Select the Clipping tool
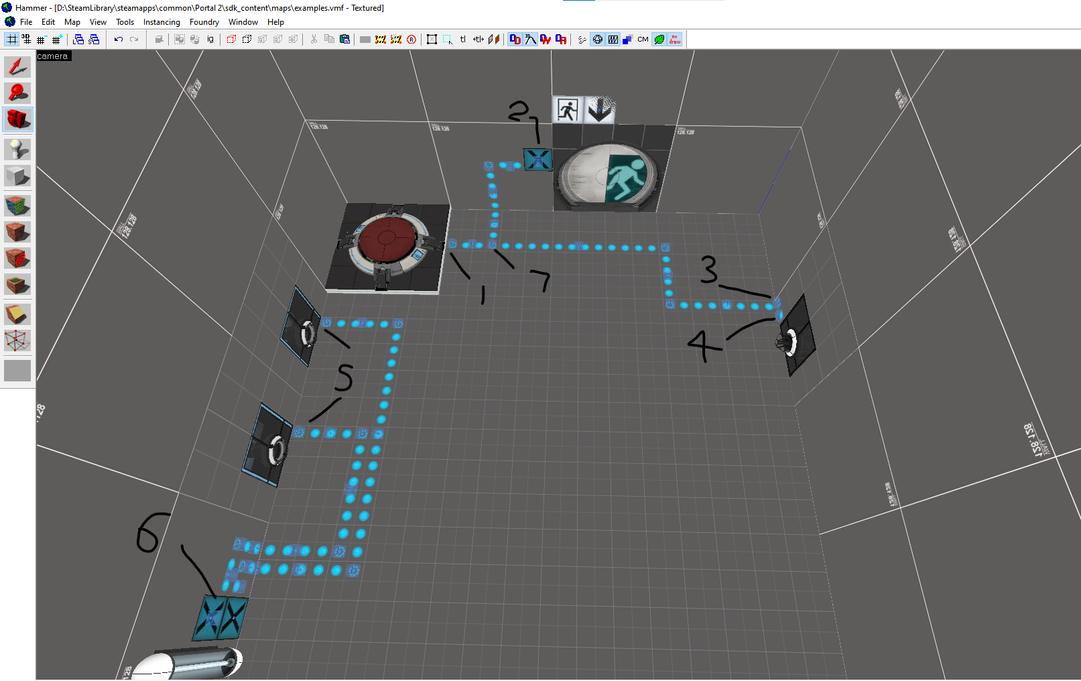Image resolution: width=1081 pixels, height=681 pixels. click(x=17, y=314)
